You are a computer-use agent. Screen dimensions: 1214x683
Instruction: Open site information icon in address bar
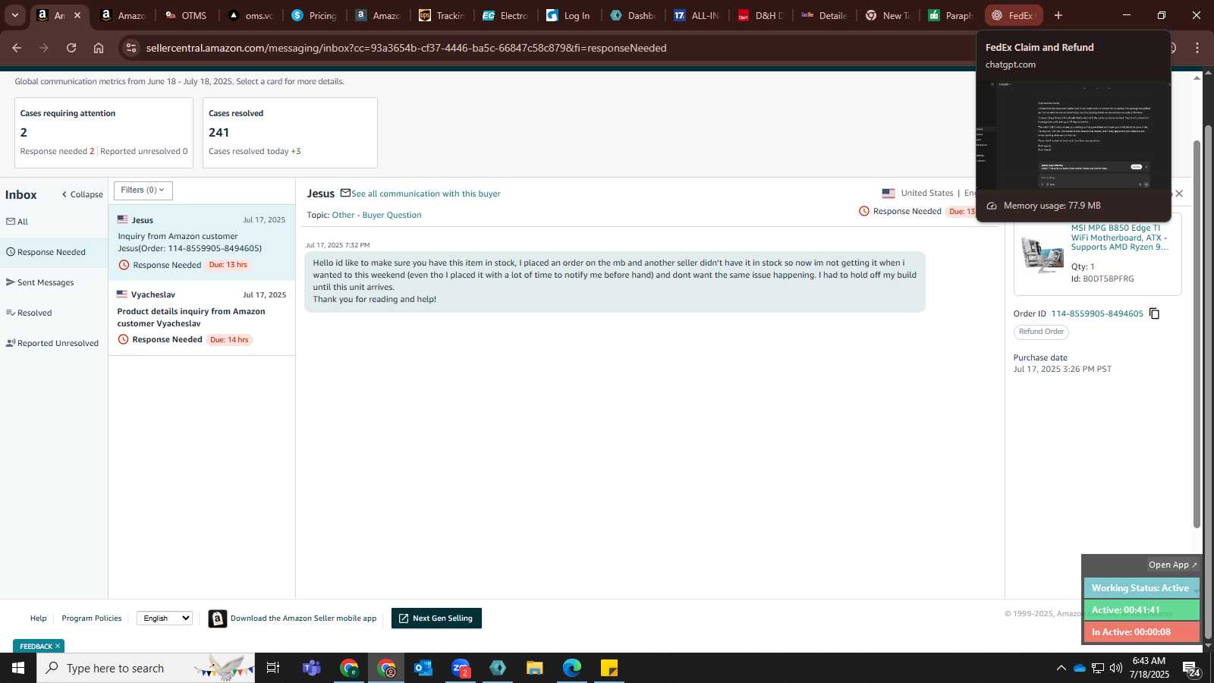[131, 48]
